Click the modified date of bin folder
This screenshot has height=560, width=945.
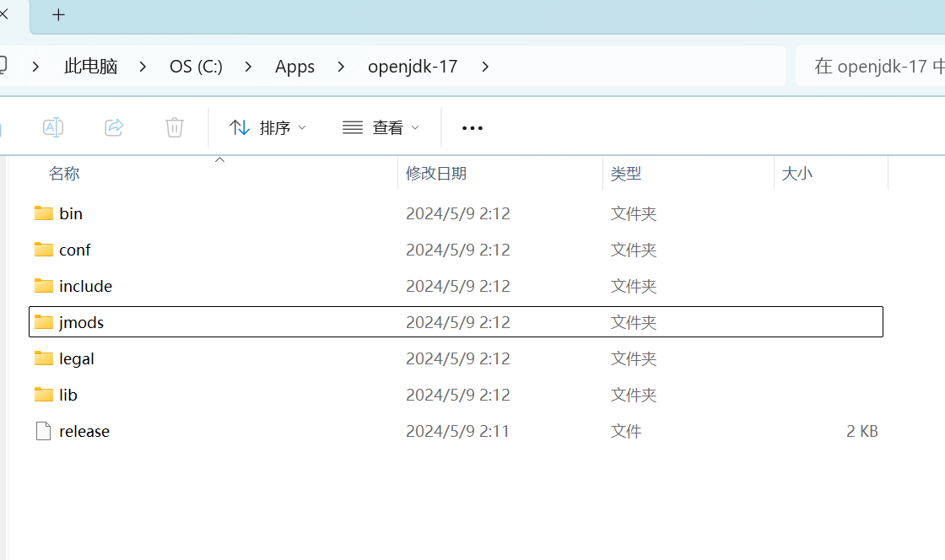coord(458,213)
